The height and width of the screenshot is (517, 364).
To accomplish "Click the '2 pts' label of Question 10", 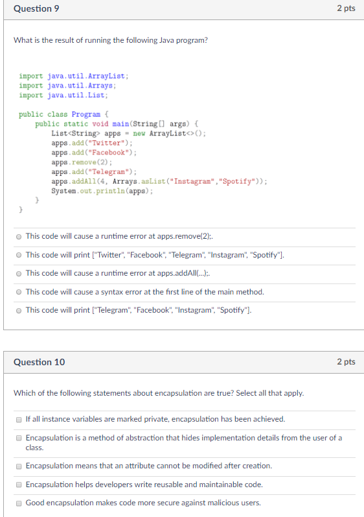I will click(x=346, y=362).
